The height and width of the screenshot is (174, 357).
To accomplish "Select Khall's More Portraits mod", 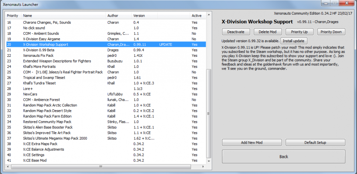I will (106, 66).
